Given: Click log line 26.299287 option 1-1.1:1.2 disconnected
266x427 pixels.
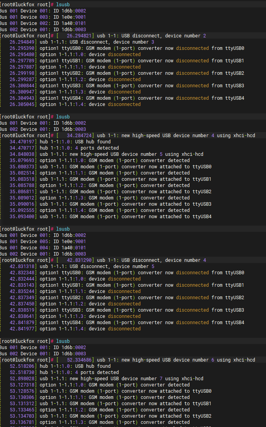Looking at the screenshot, I should [x=70, y=79].
